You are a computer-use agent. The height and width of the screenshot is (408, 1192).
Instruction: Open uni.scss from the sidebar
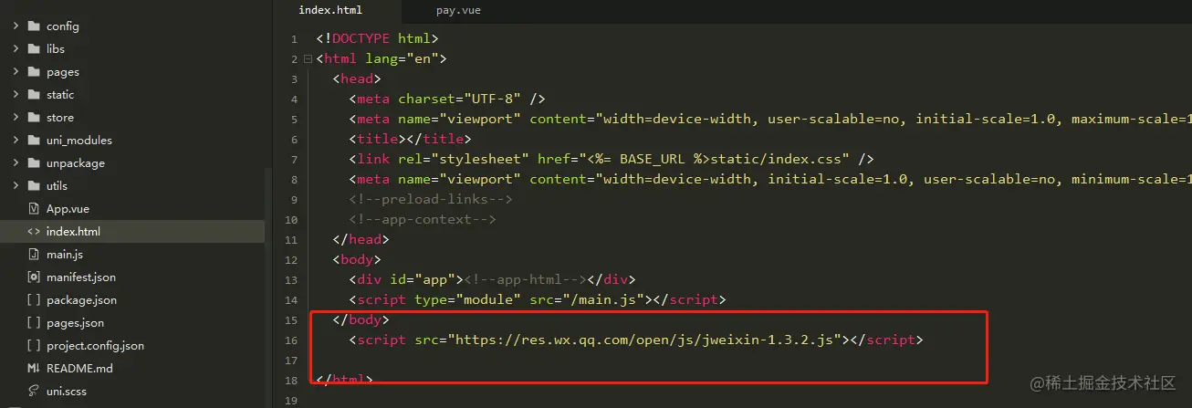tap(67, 392)
